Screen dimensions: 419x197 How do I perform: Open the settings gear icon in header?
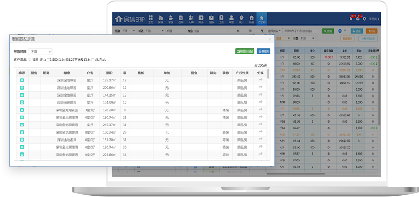click(x=364, y=19)
